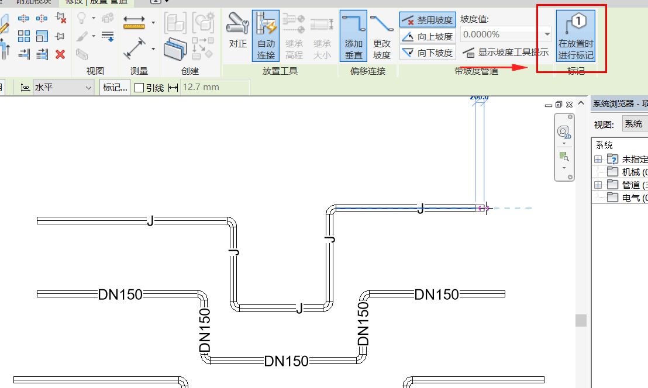Click the Create Assembly icon
Screen dimensions: 648x388
coord(175,23)
